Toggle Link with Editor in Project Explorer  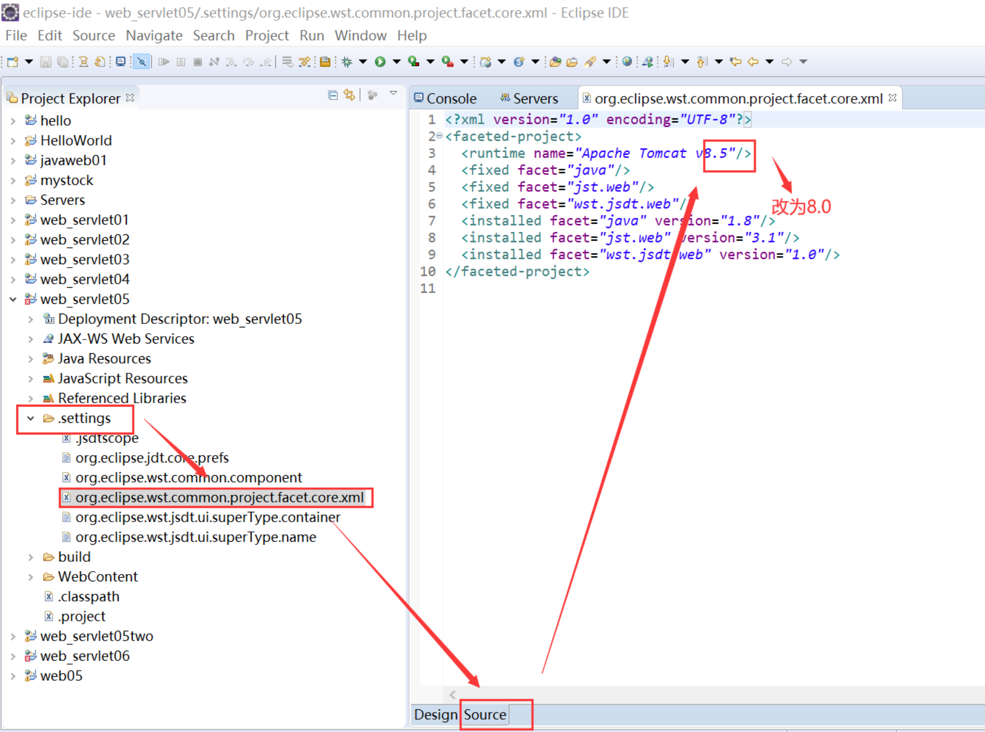tap(349, 95)
